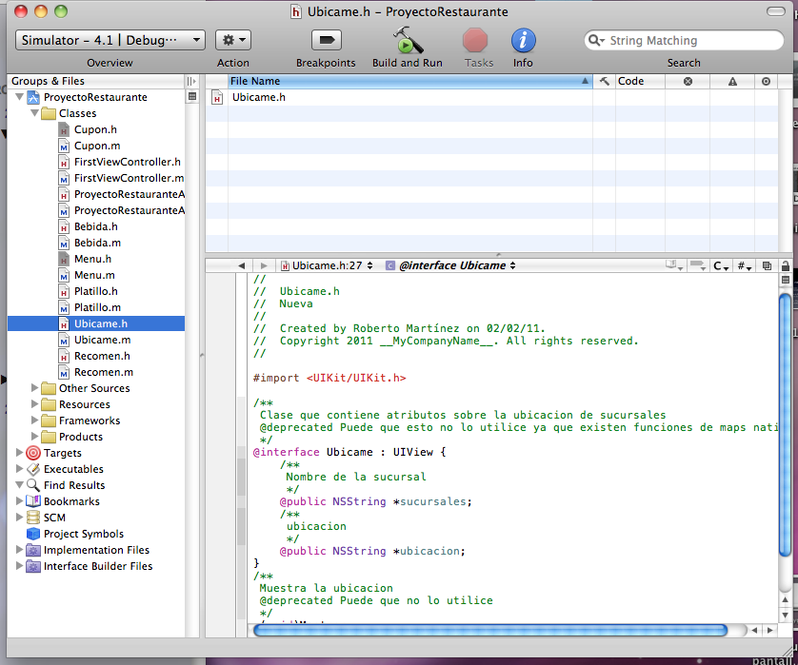The image size is (798, 665).
Task: Select Recomen.h file
Action: (102, 357)
